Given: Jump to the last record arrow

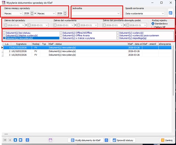Looking at the screenshot, I should pyautogui.click(x=21, y=140).
